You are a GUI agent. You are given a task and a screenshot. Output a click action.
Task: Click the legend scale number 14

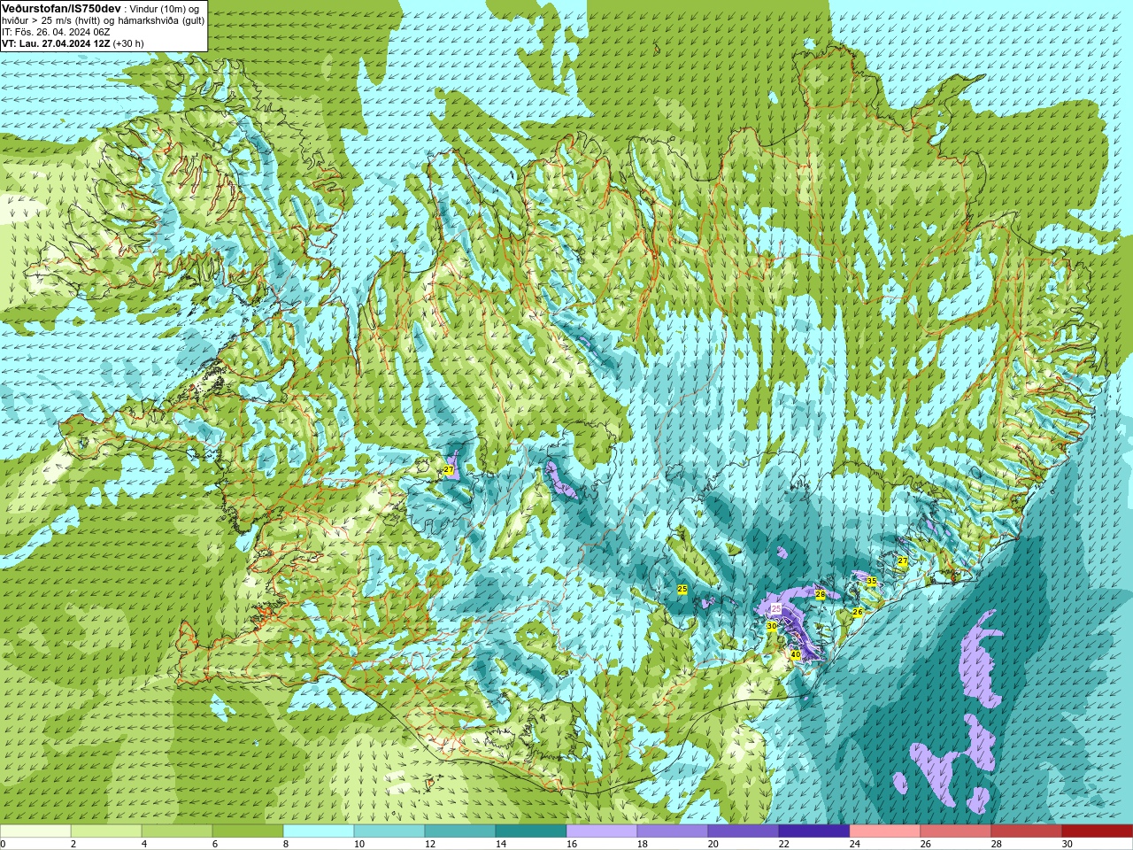click(x=501, y=845)
